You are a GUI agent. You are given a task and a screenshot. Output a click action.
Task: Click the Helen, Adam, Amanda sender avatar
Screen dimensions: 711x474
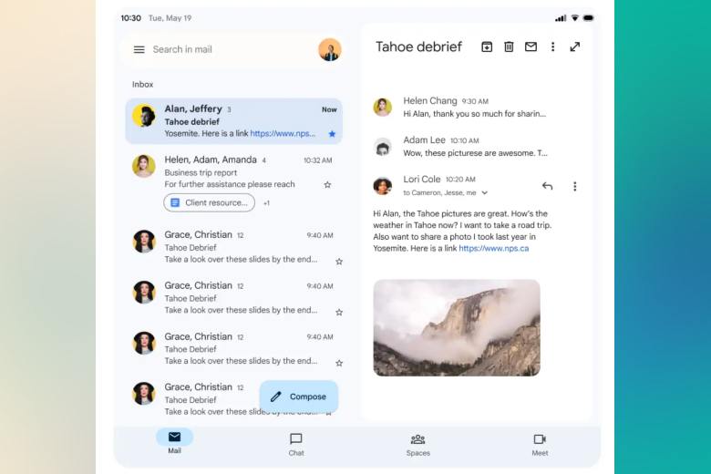(x=144, y=166)
